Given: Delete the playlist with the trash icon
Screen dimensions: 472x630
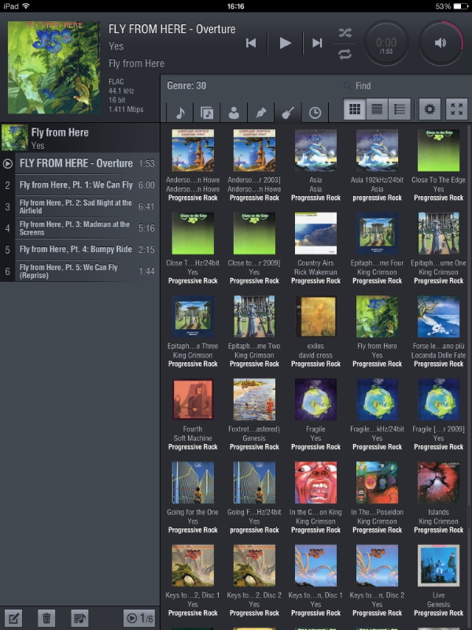Looking at the screenshot, I should click(46, 618).
